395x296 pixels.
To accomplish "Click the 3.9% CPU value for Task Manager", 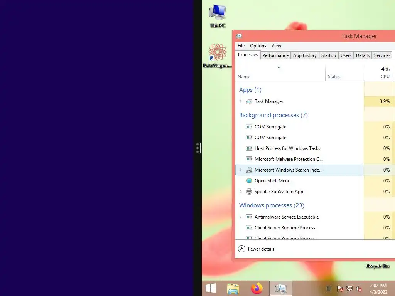I will pyautogui.click(x=385, y=101).
